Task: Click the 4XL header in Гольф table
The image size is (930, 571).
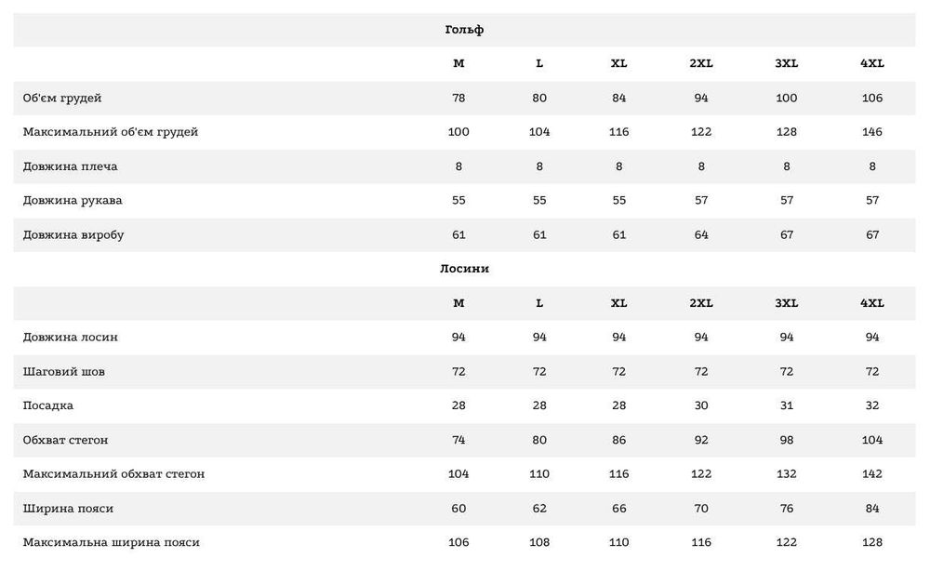Action: pos(872,63)
